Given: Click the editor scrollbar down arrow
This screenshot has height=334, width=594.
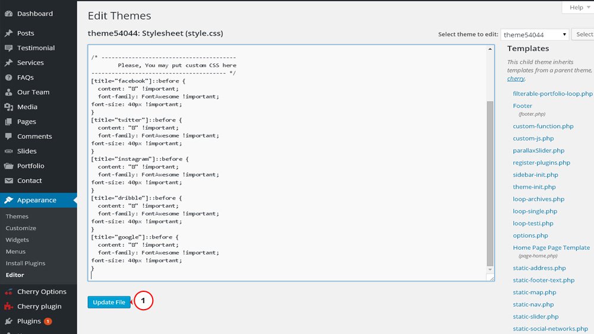Looking at the screenshot, I should pyautogui.click(x=490, y=270).
